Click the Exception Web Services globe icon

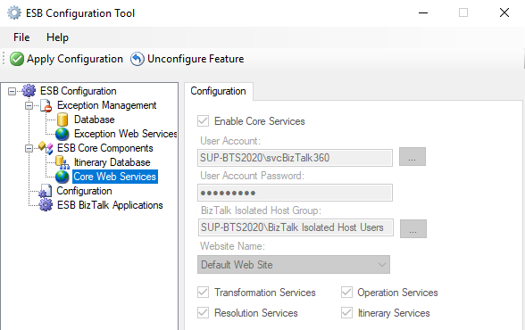click(x=62, y=134)
